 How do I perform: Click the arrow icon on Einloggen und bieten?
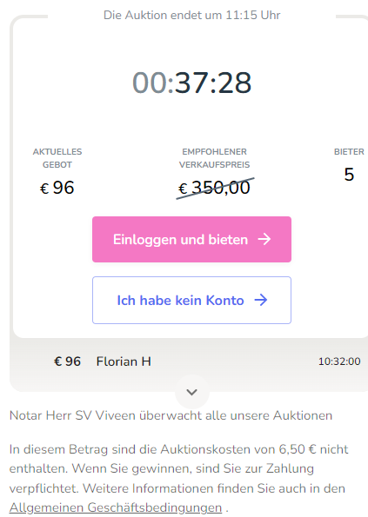(264, 239)
